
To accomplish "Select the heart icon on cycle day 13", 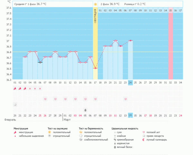I will (75, 99).
